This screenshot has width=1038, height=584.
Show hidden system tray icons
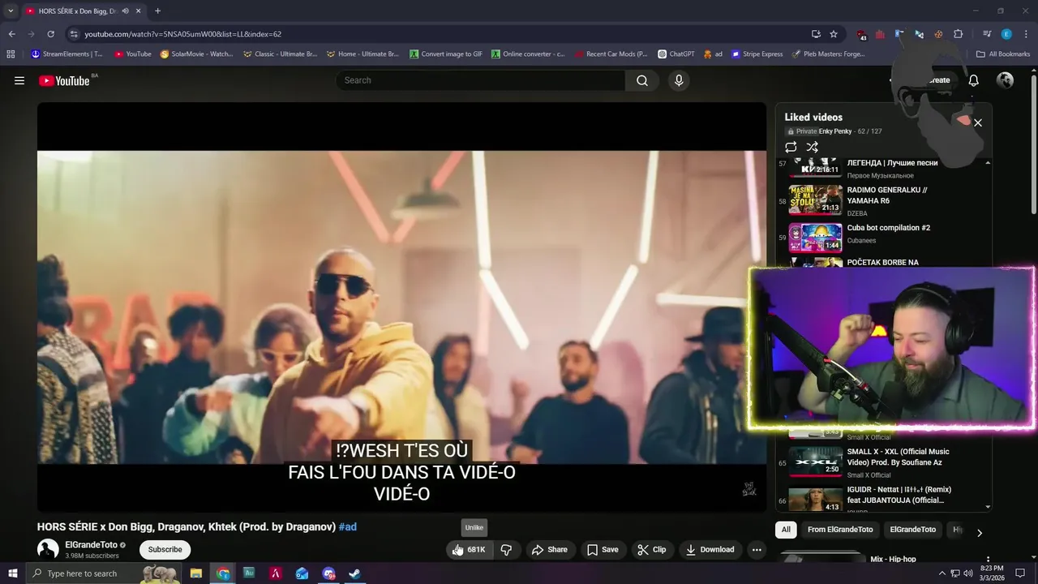coord(941,573)
